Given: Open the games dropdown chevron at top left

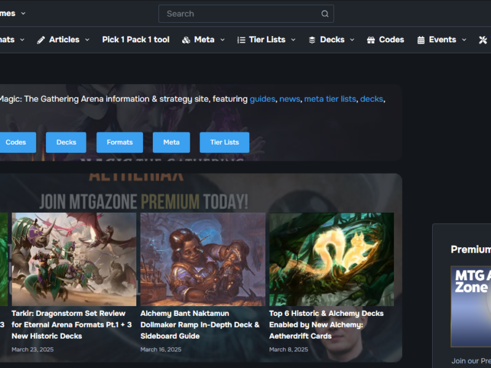Looking at the screenshot, I should click(23, 13).
